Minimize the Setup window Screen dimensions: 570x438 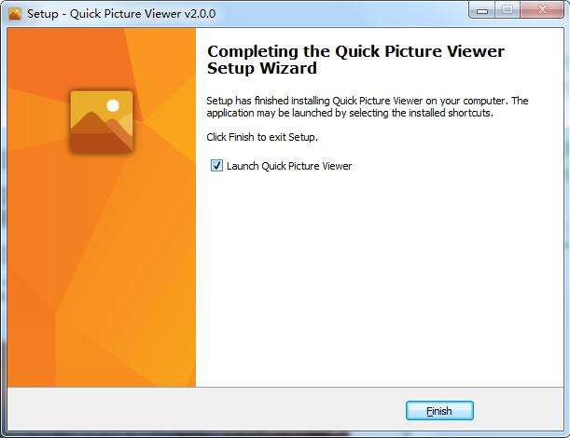[x=482, y=10]
